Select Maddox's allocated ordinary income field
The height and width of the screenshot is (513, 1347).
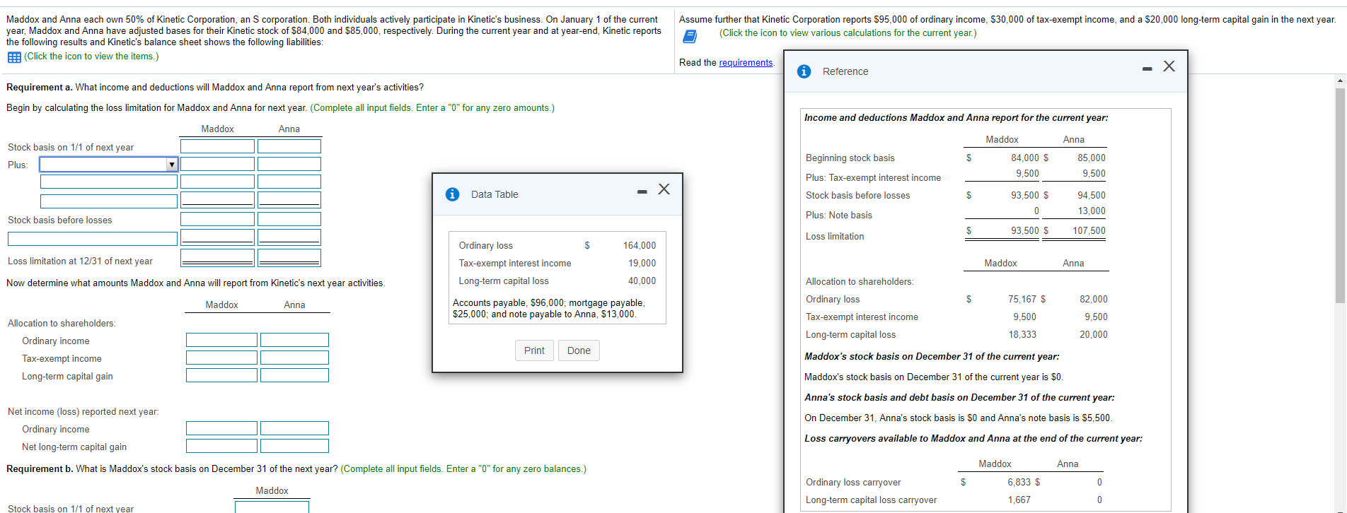coord(221,340)
